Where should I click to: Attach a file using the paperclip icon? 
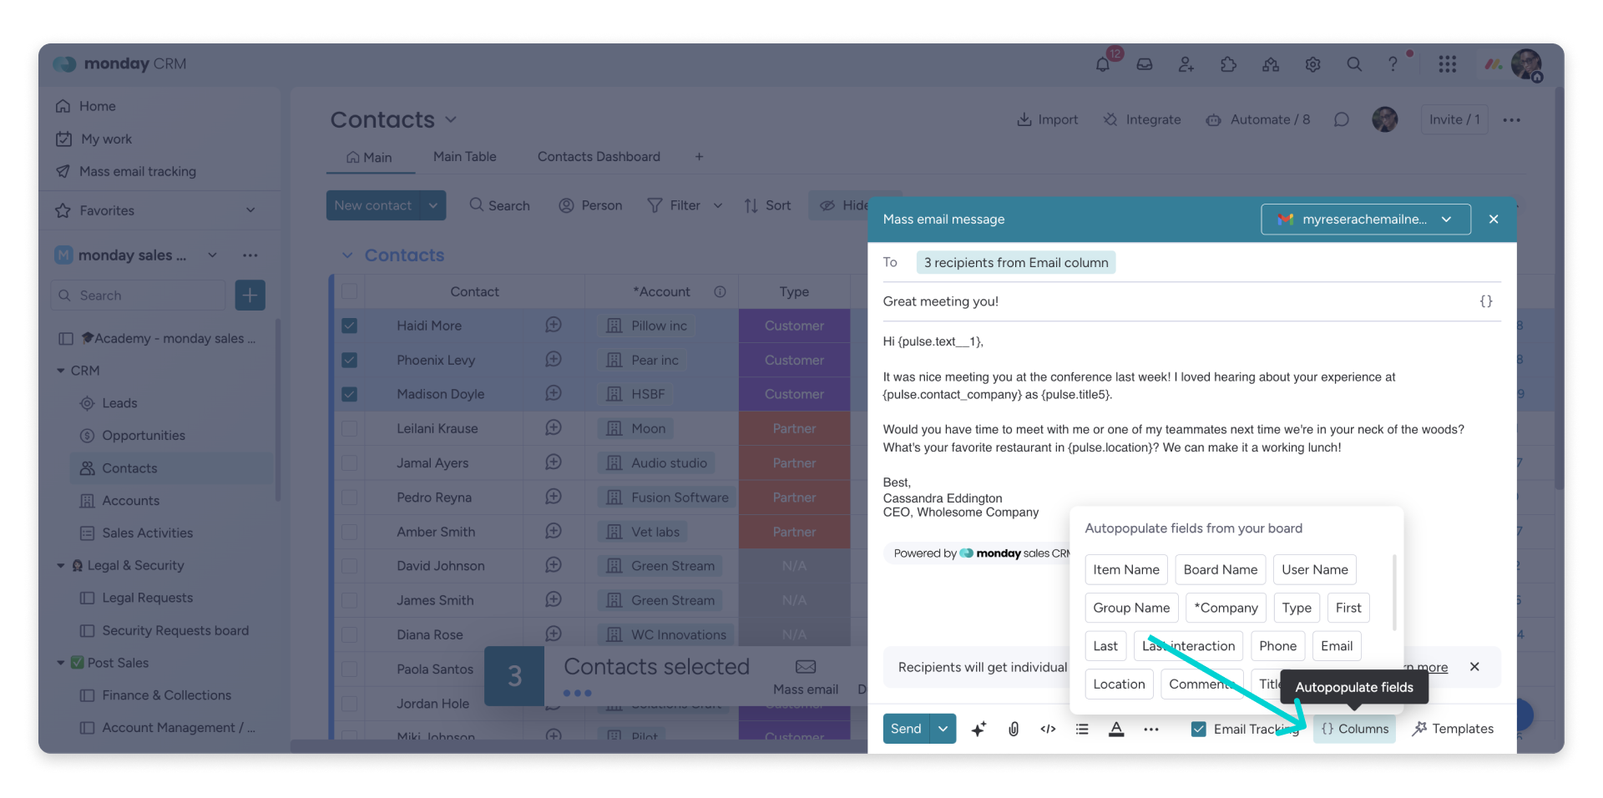pos(1014,729)
